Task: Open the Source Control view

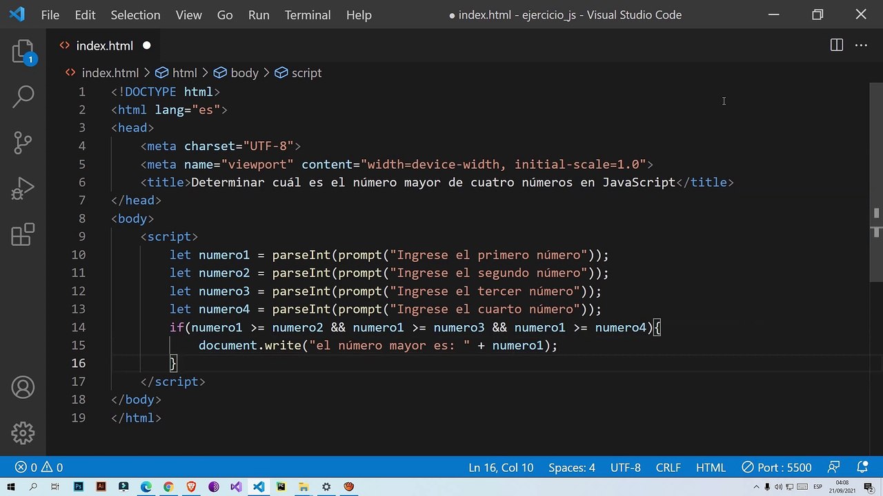Action: click(23, 143)
